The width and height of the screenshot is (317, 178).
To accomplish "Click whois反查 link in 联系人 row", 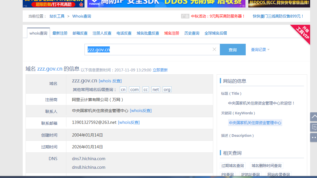I will 141,111.
